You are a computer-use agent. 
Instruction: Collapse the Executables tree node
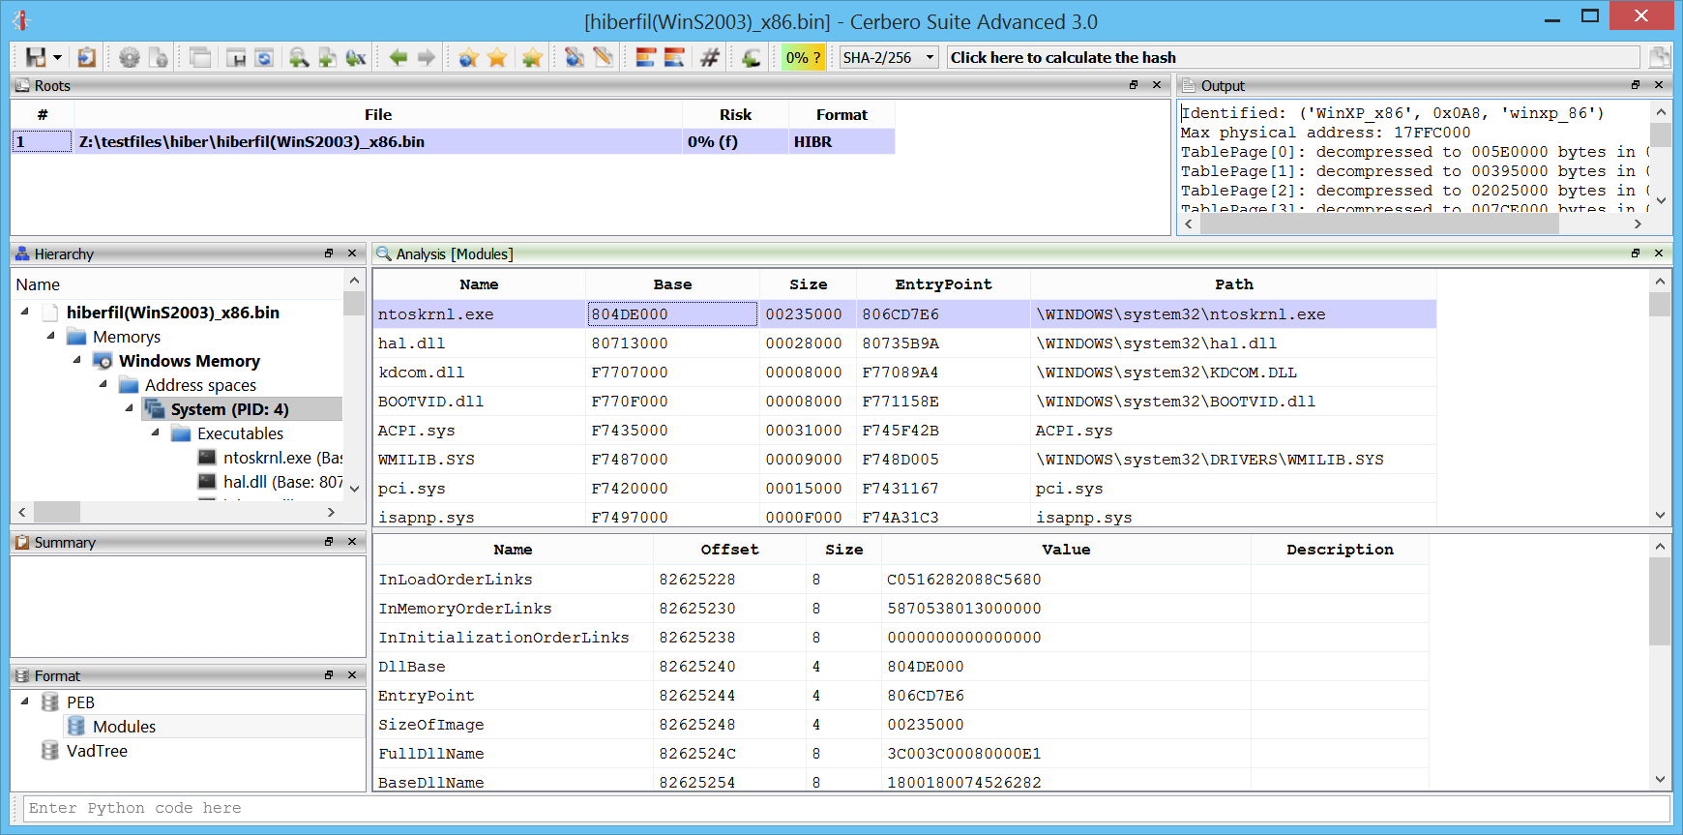point(156,432)
